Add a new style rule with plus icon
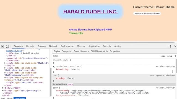177x99 pixels. (x=175, y=56)
